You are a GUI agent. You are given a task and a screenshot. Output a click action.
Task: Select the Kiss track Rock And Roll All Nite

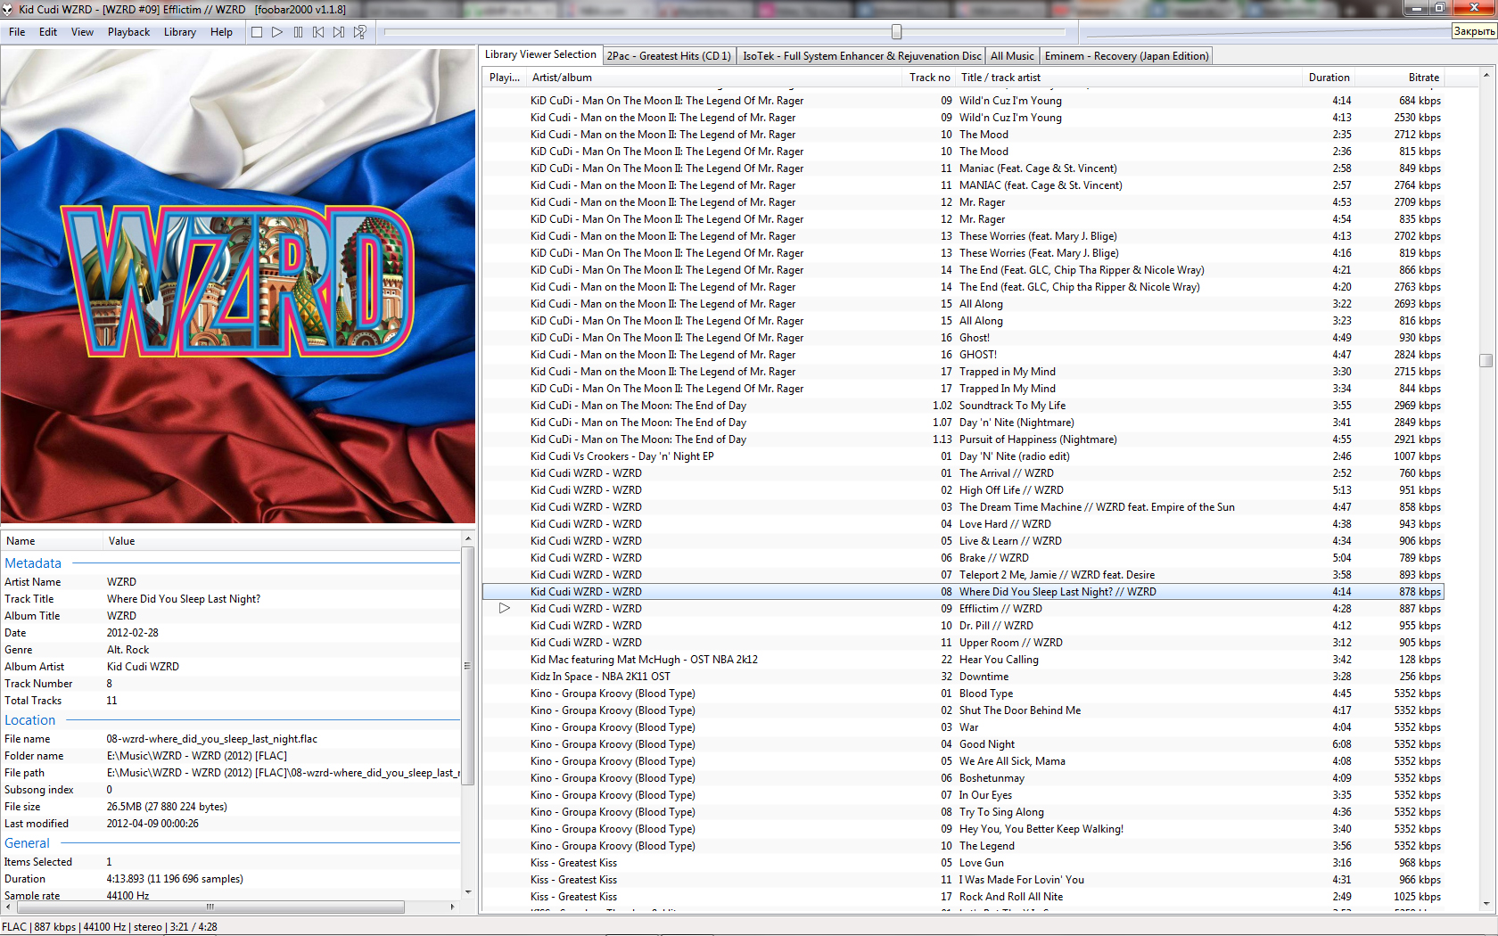(x=962, y=897)
